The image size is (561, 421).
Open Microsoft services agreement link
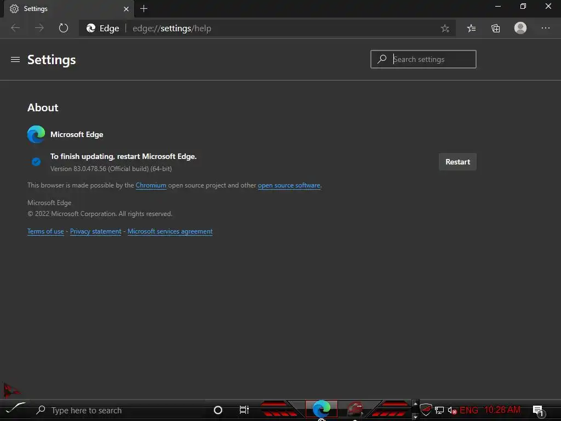click(170, 232)
